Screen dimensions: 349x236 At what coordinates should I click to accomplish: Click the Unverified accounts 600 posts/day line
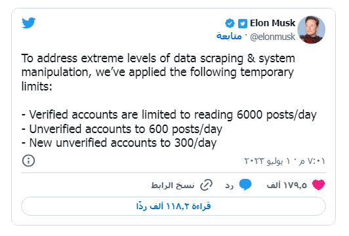[122, 129]
